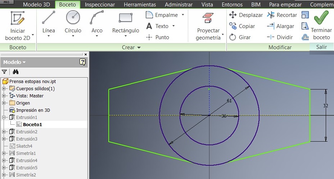
Task: Select Prensa estopas nov.ipt root item
Action: pos(32,81)
